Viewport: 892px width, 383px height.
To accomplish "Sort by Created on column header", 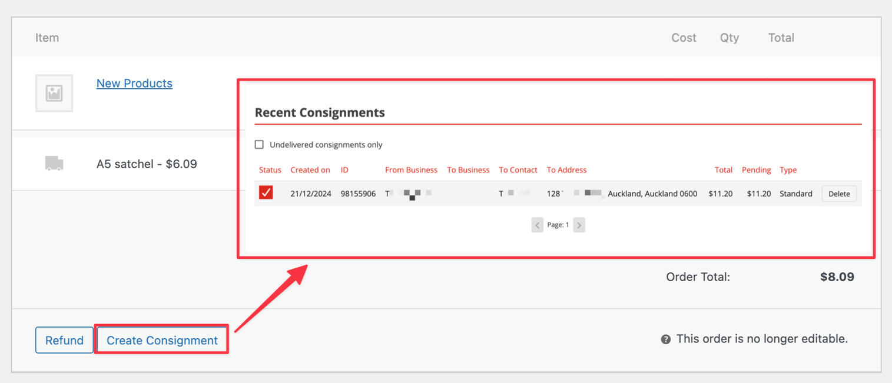I will tap(310, 170).
